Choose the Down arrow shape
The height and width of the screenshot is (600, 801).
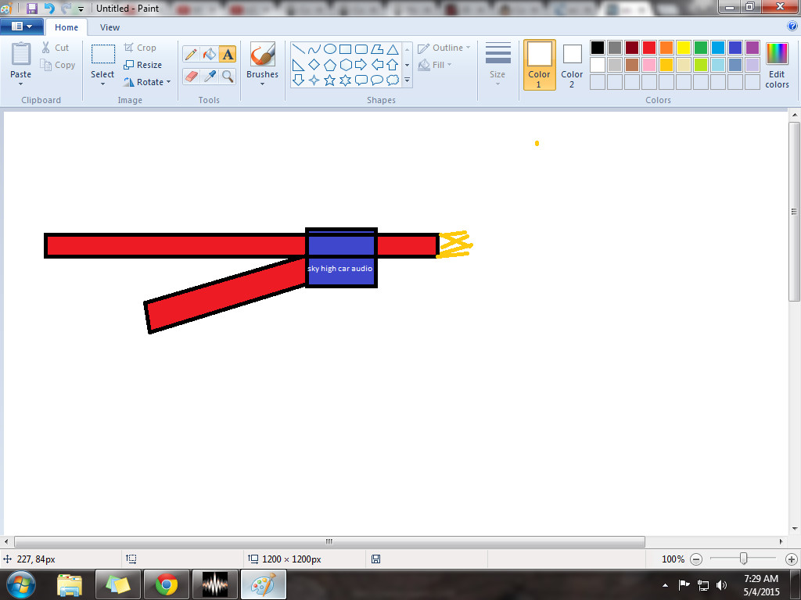click(x=298, y=80)
